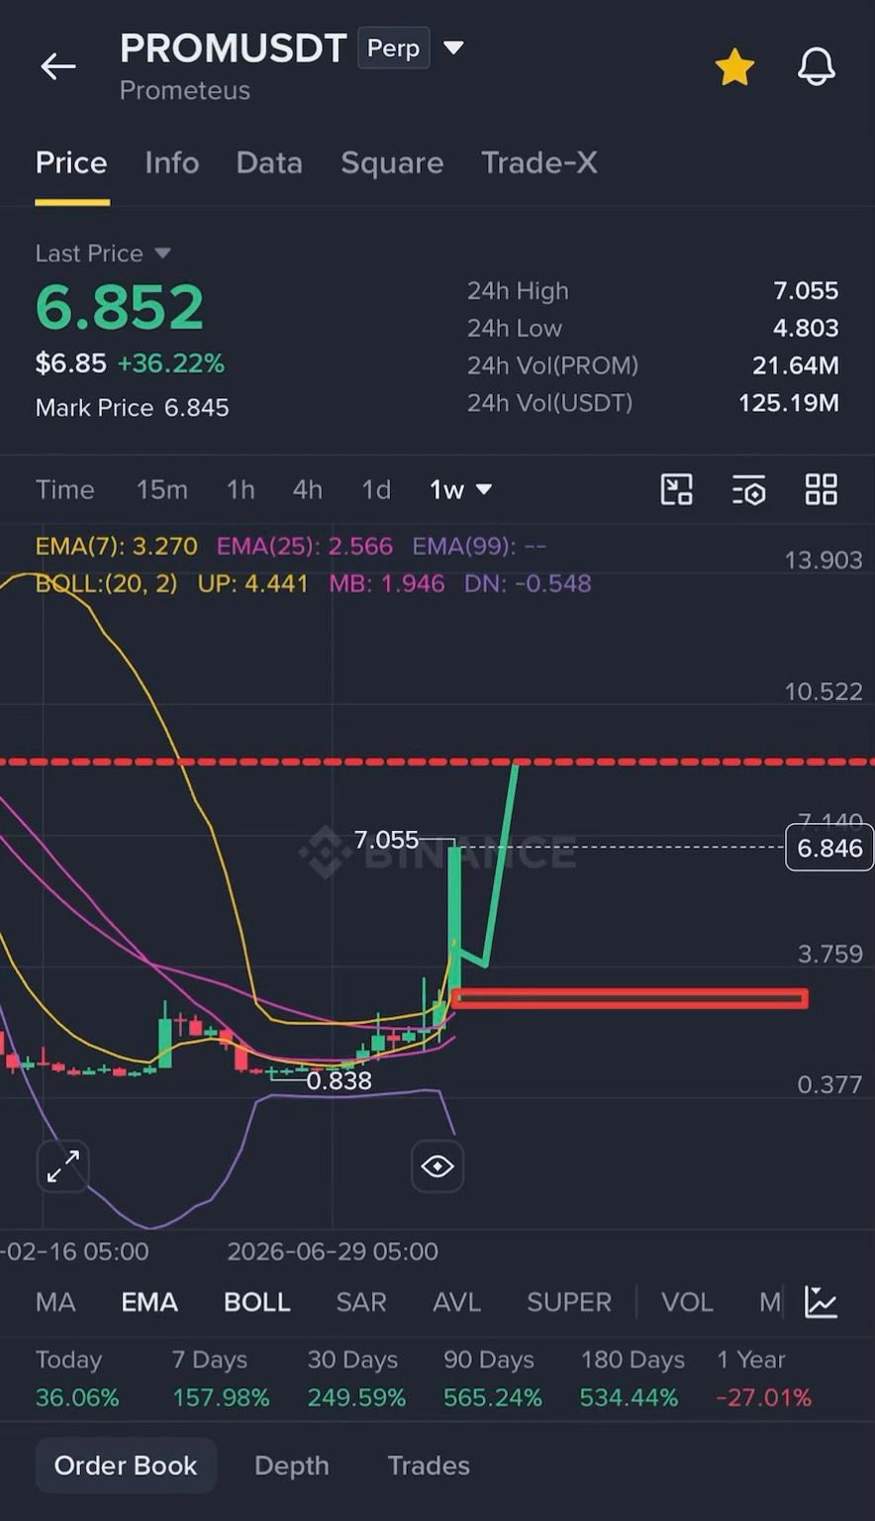Expand the Last Price dropdown

163,253
